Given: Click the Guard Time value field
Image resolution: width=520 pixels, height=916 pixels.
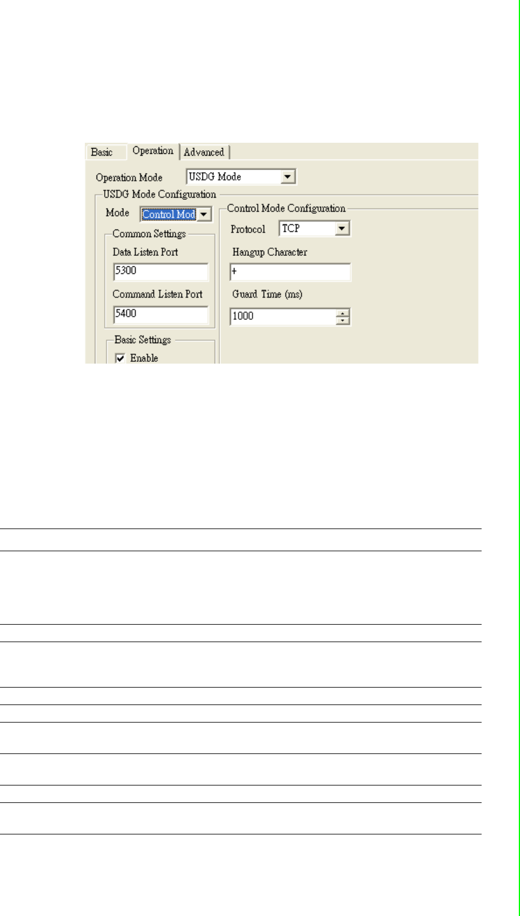Looking at the screenshot, I should (x=283, y=317).
